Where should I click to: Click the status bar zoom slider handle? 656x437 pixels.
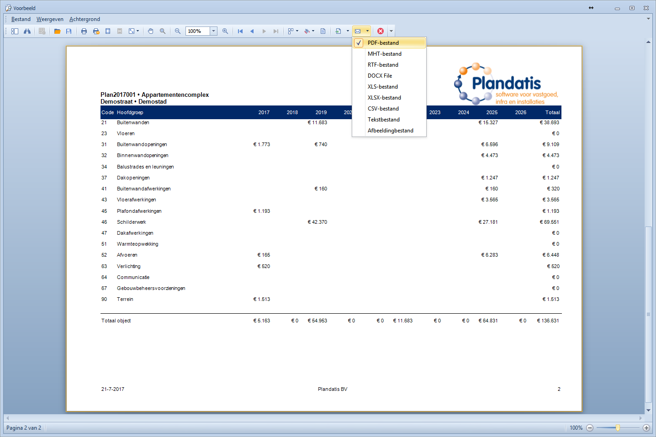618,428
